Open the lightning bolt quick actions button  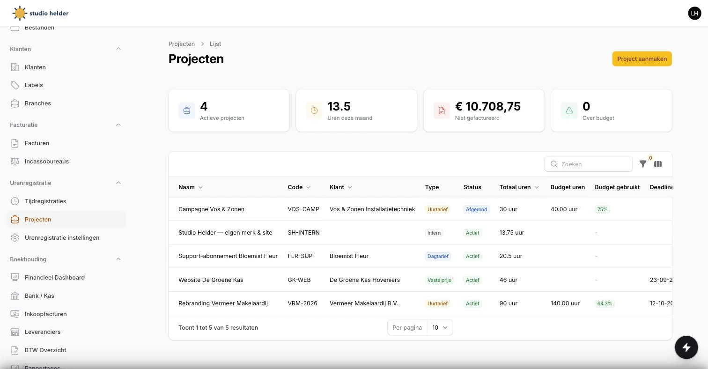point(686,347)
